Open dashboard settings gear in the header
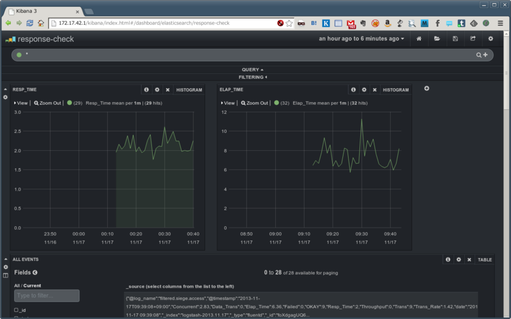 [491, 38]
